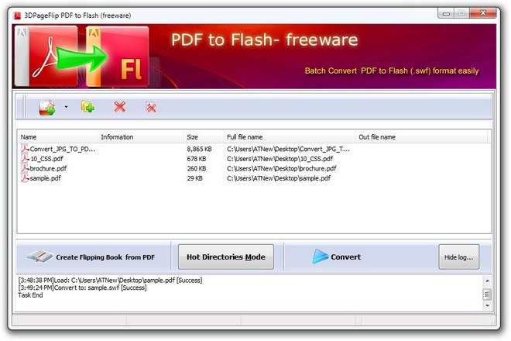Viewport: 511px width, 341px height.
Task: Minimize the 3DPageFlip window
Action: [446, 13]
